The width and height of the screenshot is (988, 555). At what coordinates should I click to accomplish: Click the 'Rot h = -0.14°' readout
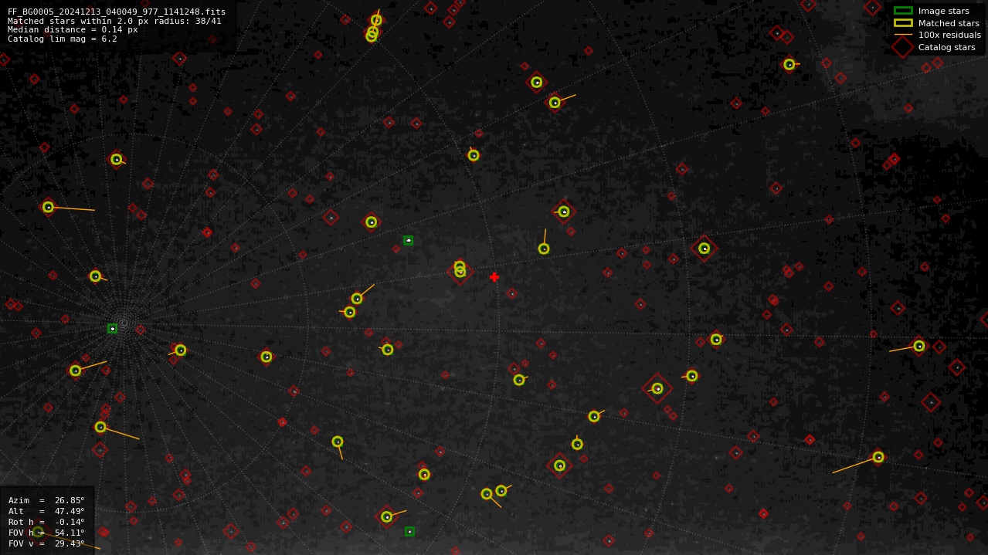pyautogui.click(x=46, y=522)
